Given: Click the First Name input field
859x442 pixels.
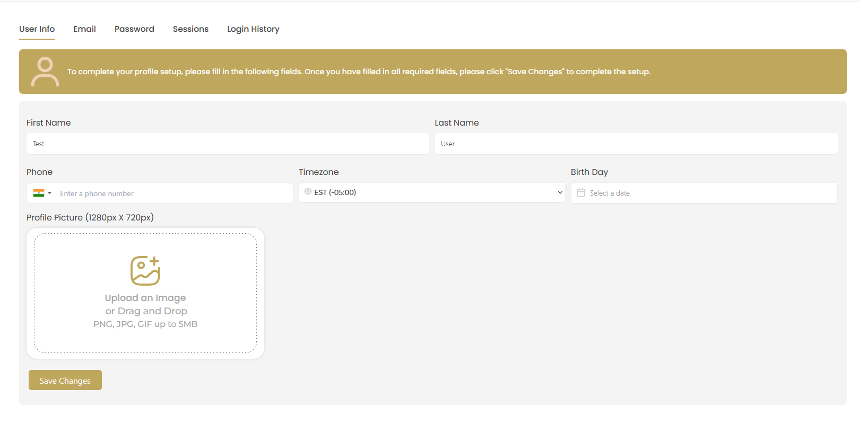Looking at the screenshot, I should [x=228, y=144].
